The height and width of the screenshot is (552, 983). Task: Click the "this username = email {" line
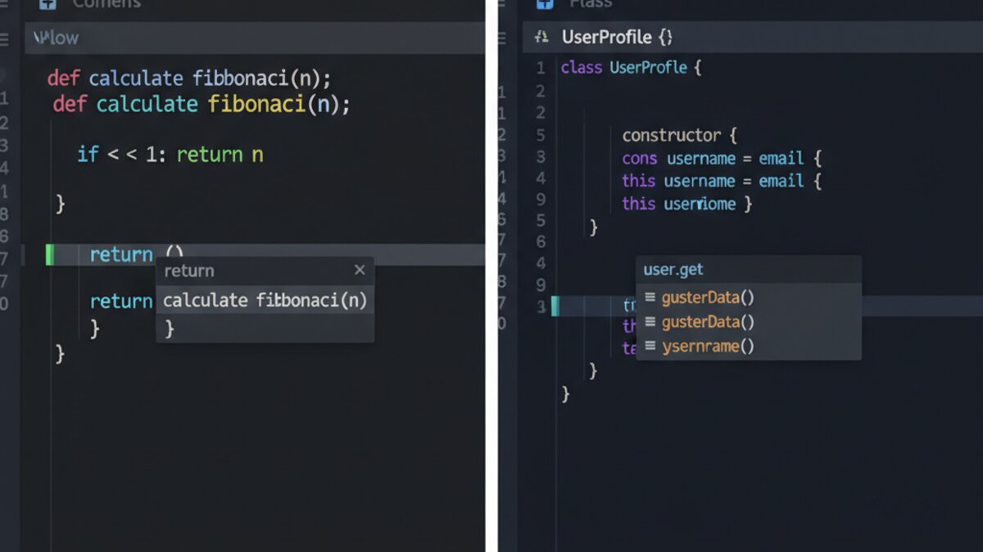click(722, 180)
